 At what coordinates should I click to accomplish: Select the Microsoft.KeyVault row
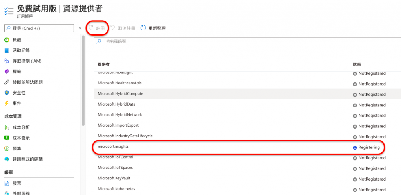point(247,179)
